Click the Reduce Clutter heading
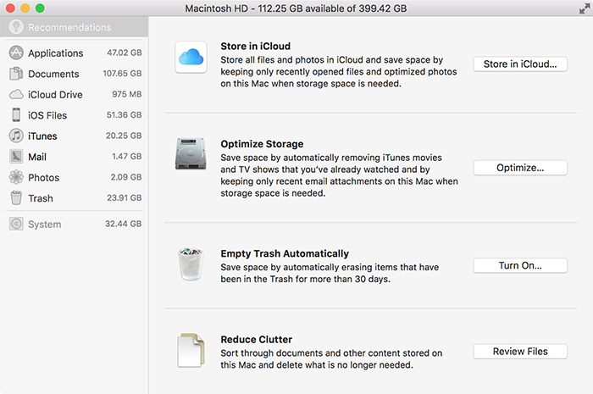Screen dimensions: 593x394 pyautogui.click(x=257, y=340)
